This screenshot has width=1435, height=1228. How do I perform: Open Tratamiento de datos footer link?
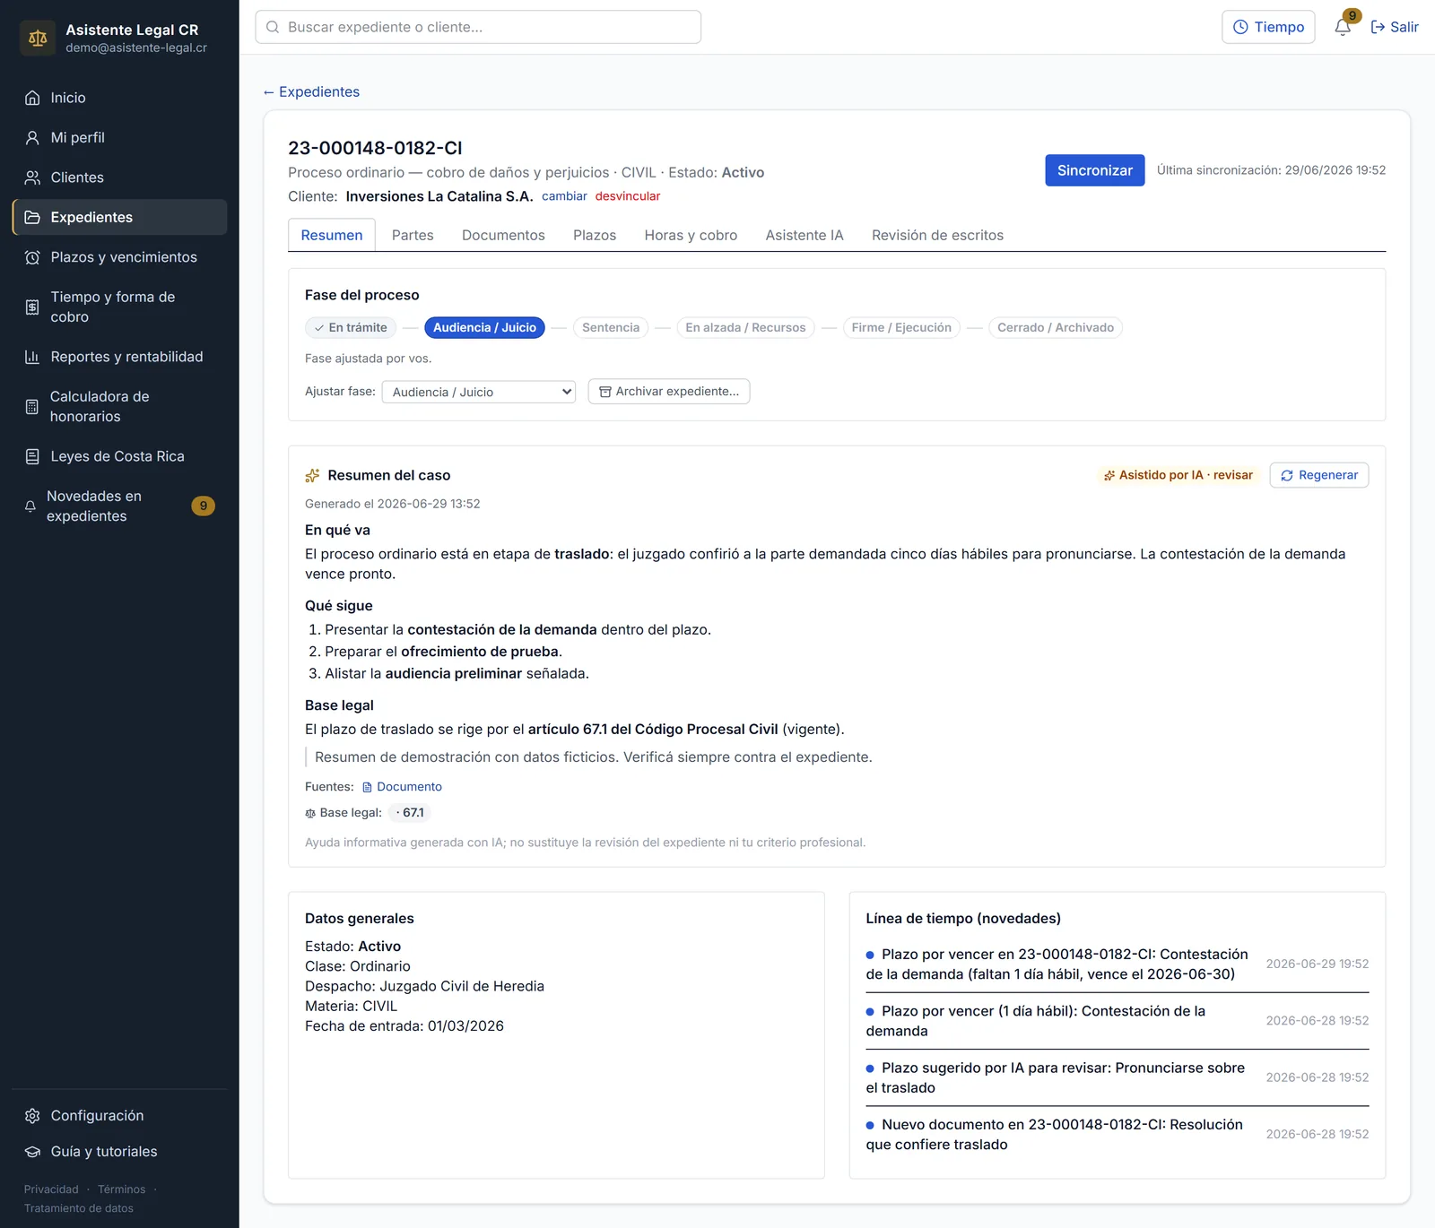[x=79, y=1208]
